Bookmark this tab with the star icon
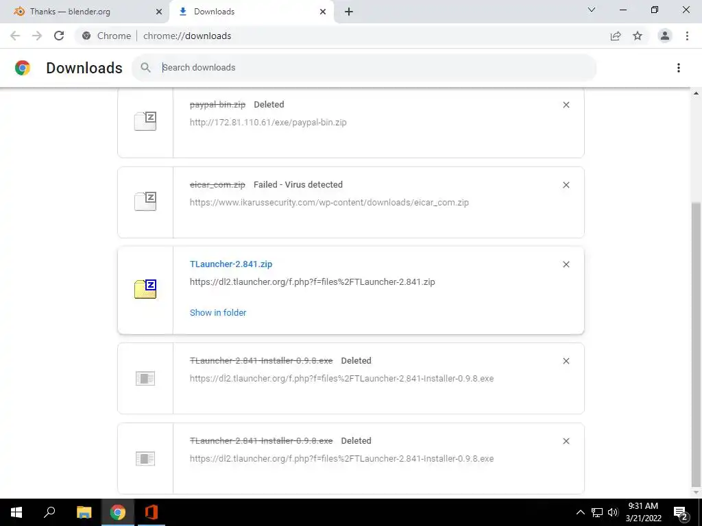This screenshot has width=702, height=526. coord(638,36)
